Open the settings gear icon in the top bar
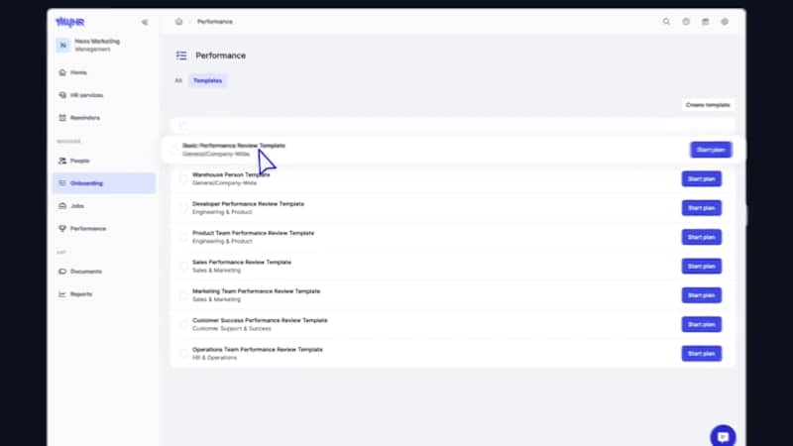Screen dimensions: 793x446 [725, 22]
